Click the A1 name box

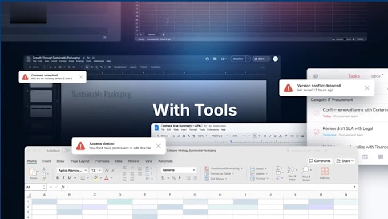point(35,187)
